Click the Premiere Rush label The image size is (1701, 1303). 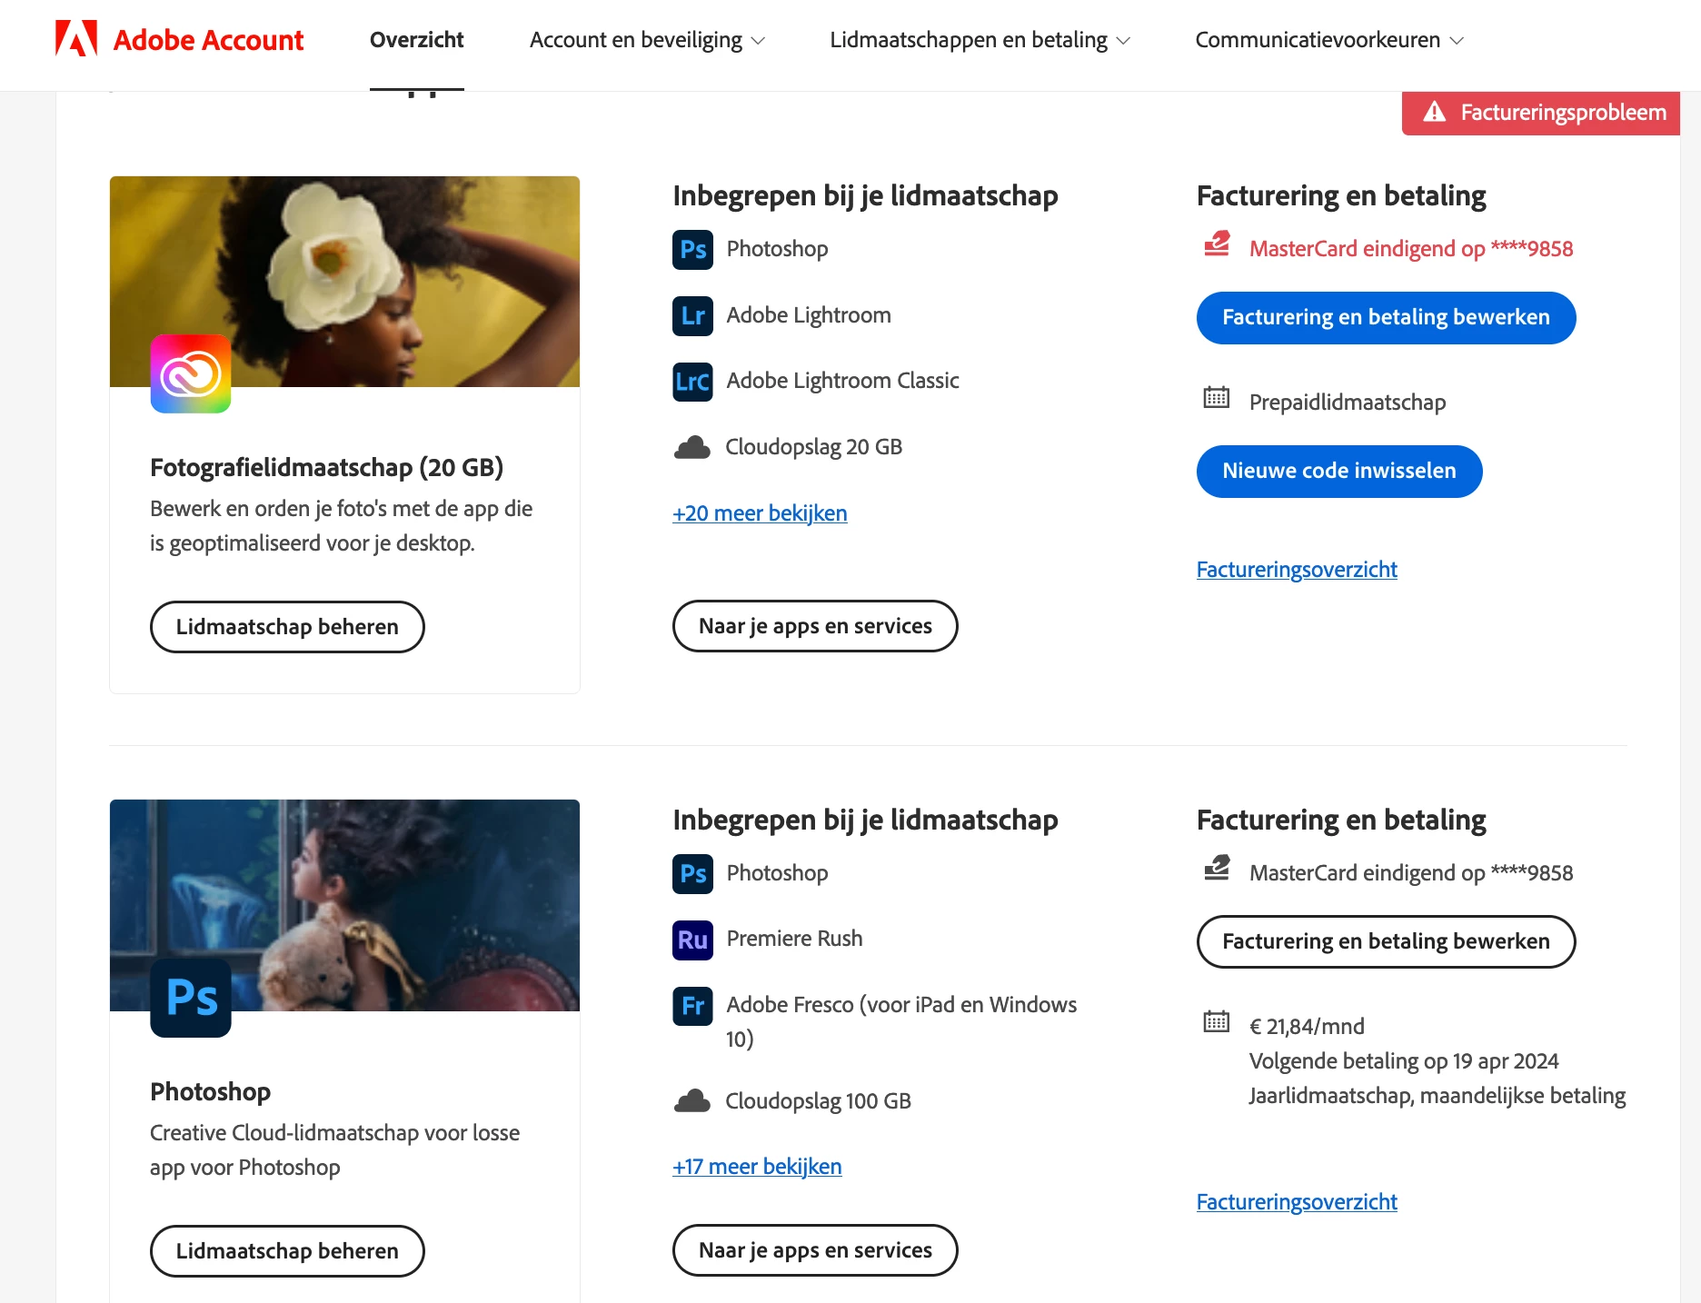click(794, 939)
